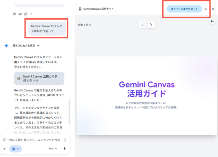Go to the next slide arrow
The image size is (218, 157).
pyautogui.click(x=151, y=25)
